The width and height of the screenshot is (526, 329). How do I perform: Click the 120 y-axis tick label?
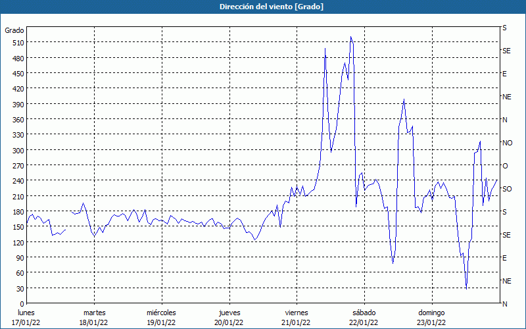(x=18, y=242)
